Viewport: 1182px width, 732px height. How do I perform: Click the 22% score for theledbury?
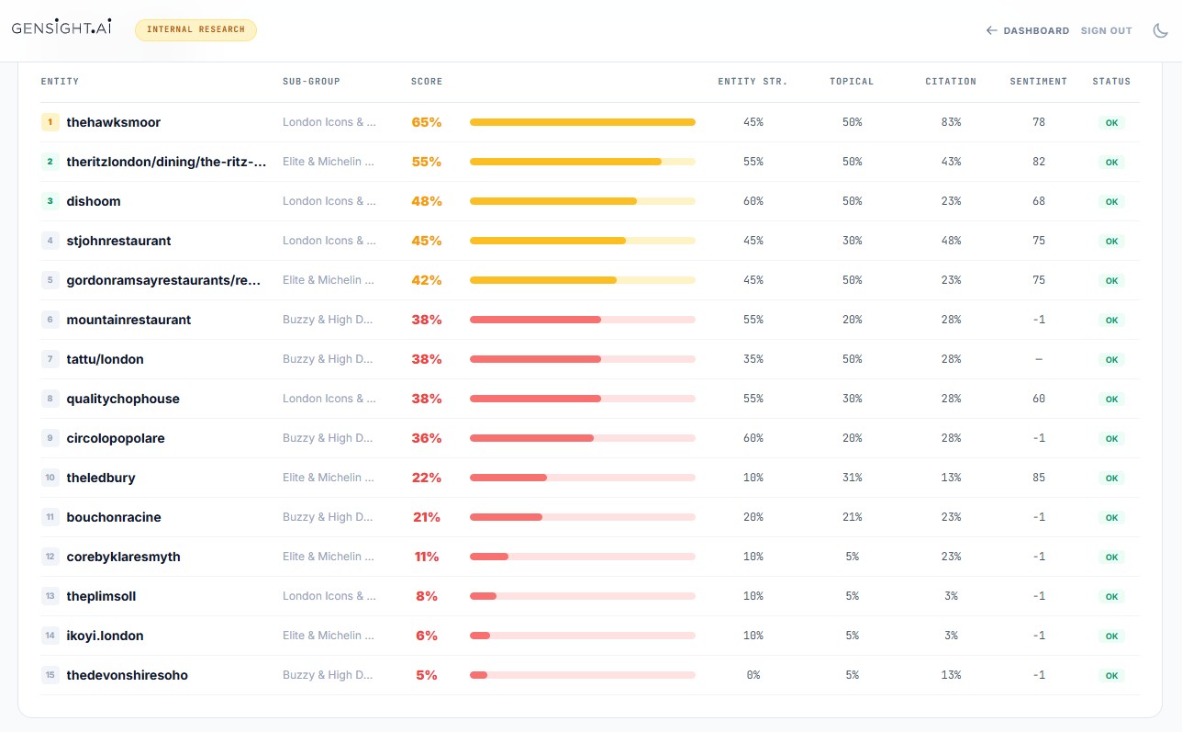pos(427,478)
